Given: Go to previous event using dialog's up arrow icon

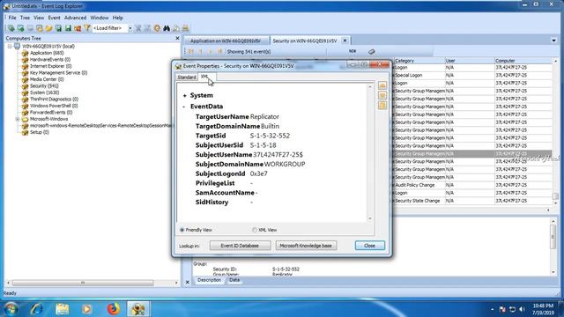Looking at the screenshot, I should pyautogui.click(x=382, y=85).
